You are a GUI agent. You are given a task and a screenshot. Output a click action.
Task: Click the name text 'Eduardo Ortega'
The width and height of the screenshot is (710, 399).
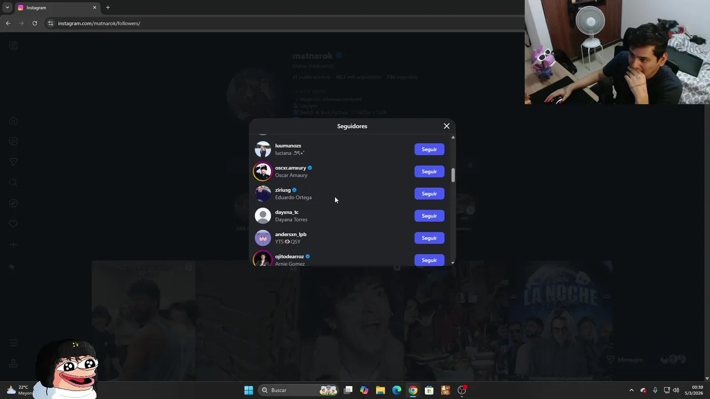pos(293,197)
